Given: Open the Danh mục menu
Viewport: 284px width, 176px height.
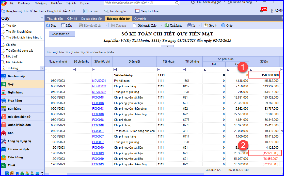Looking at the screenshot, I should (x=24, y=3).
